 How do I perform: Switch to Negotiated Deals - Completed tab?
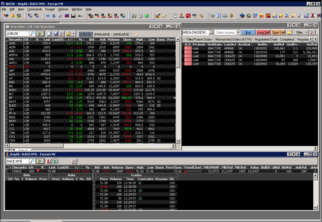tap(274, 39)
